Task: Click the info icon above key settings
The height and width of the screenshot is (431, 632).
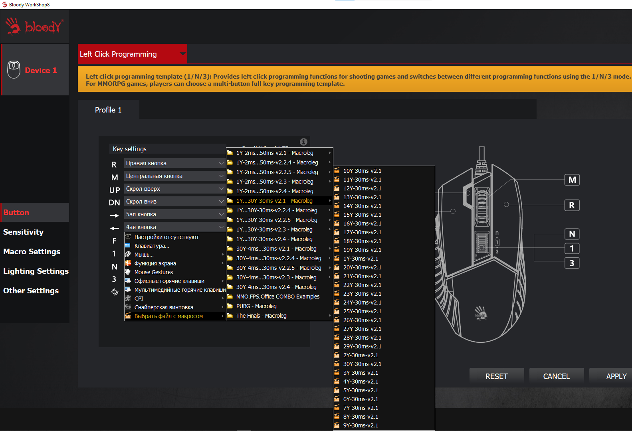Action: pyautogui.click(x=303, y=142)
